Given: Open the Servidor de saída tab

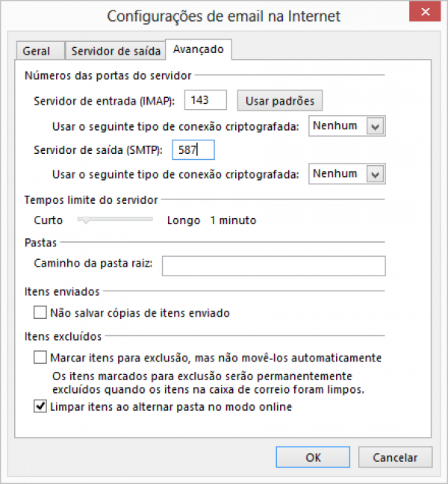Looking at the screenshot, I should pos(116,51).
